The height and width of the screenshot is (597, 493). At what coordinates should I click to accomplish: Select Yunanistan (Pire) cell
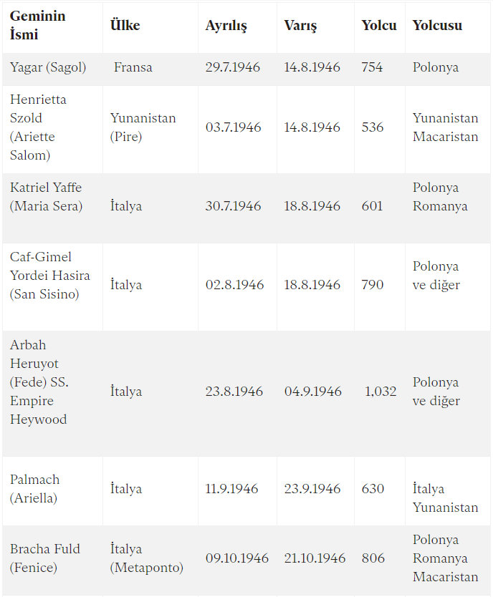point(143,127)
